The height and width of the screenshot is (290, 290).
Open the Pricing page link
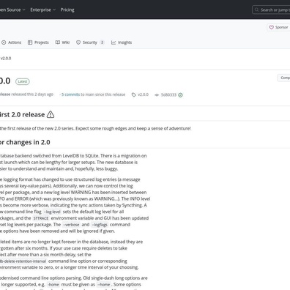point(67,10)
